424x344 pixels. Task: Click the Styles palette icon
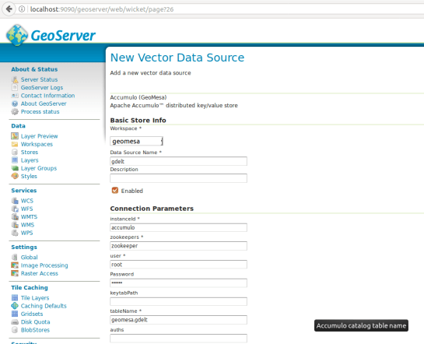tap(15, 176)
